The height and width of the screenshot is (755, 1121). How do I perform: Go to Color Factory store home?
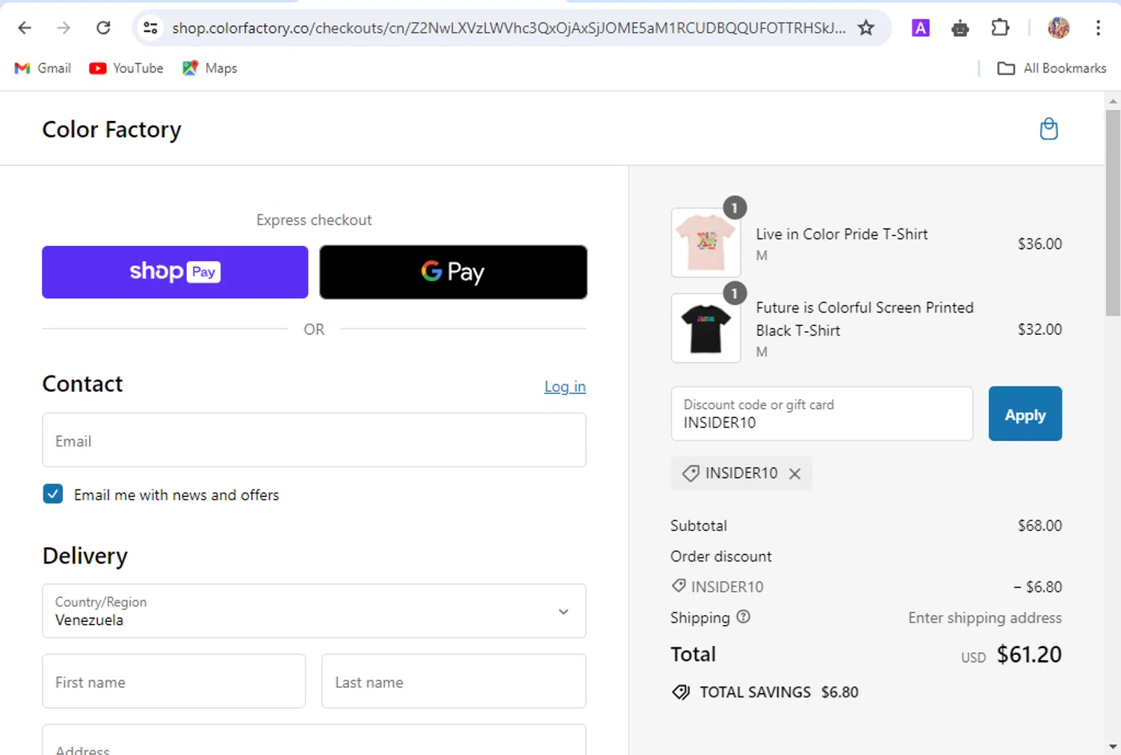pyautogui.click(x=111, y=129)
